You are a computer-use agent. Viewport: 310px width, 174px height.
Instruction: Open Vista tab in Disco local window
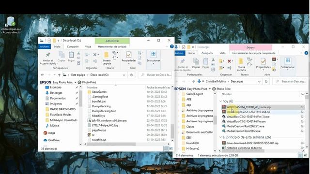coord(88,46)
